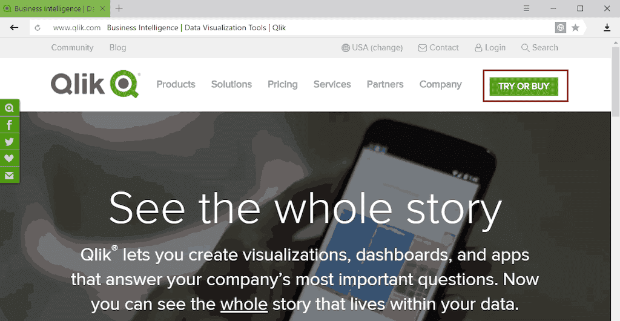
Task: Open the Solutions menu
Action: 231,85
